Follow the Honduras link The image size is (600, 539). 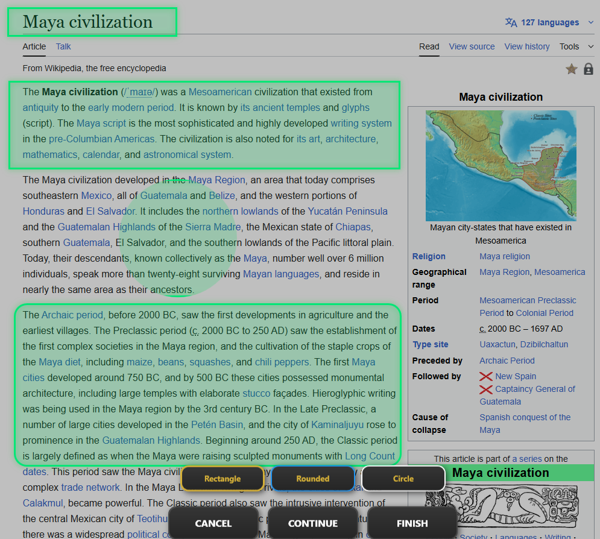pos(43,212)
